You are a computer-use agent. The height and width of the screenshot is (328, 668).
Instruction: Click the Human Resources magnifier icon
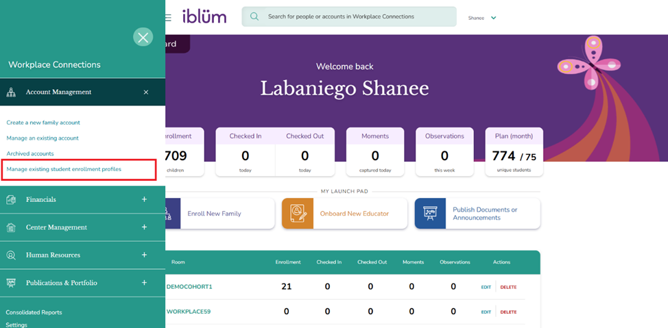coord(11,255)
